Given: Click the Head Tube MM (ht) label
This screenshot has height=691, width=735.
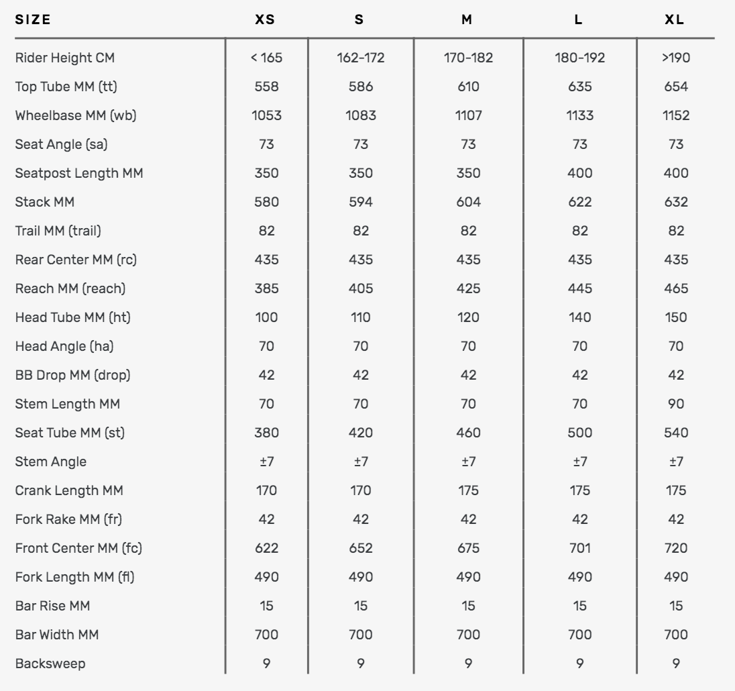Looking at the screenshot, I should pos(73,317).
